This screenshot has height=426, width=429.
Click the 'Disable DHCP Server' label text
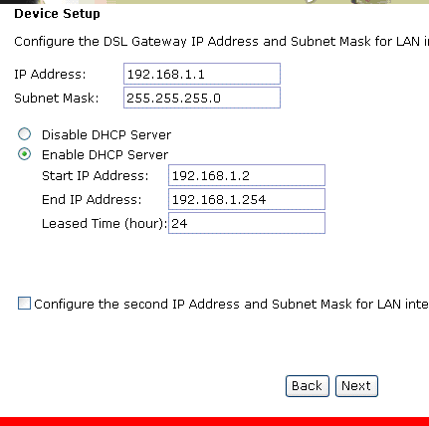pos(107,135)
